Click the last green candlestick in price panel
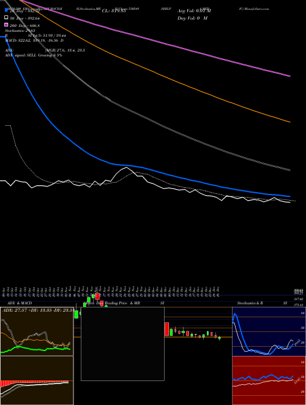306x405 pixels. click(220, 338)
